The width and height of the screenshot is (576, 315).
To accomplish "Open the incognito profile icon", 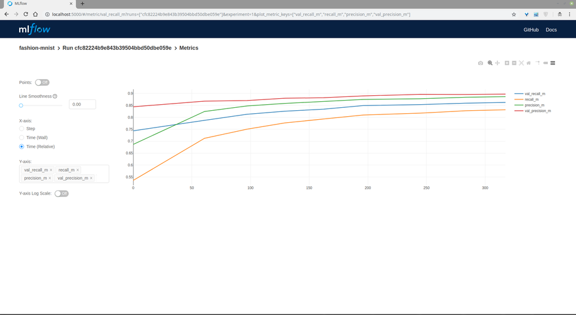I will 559,14.
